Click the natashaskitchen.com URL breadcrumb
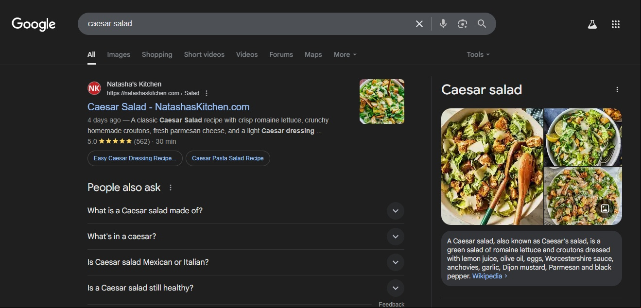The height and width of the screenshot is (308, 641). point(153,93)
